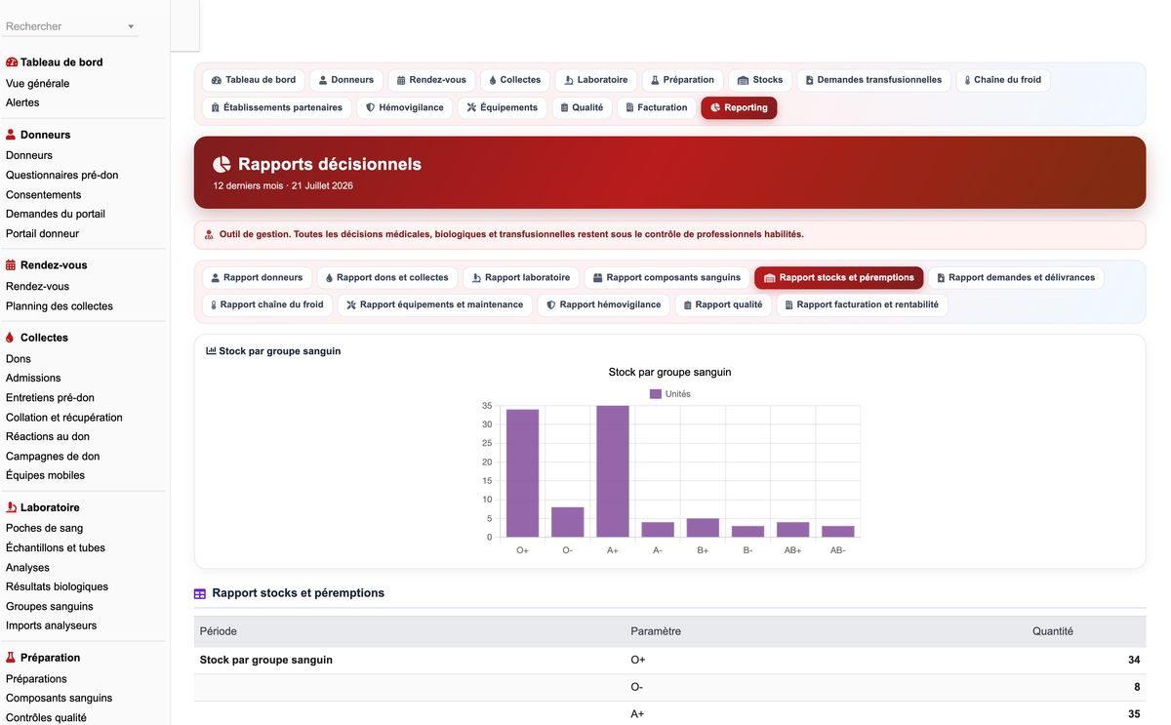Toggle the Unités legend swatch in the chart
The height and width of the screenshot is (725, 1171).
(x=656, y=394)
